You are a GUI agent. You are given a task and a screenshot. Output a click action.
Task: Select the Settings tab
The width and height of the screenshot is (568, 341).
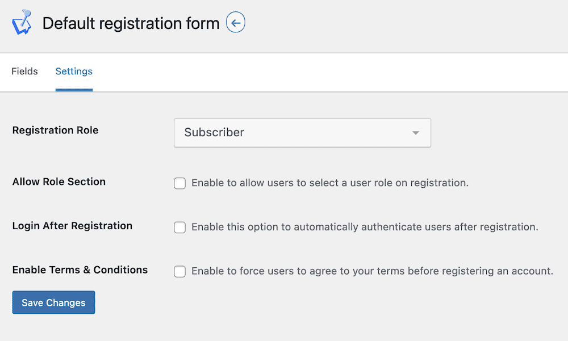(74, 71)
